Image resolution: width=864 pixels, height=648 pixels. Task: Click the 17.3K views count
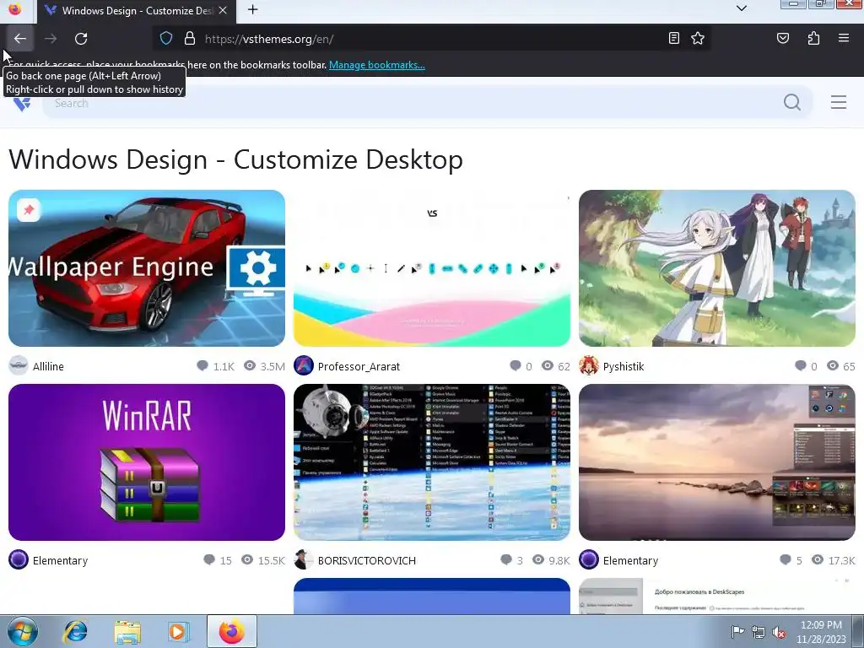click(x=842, y=560)
